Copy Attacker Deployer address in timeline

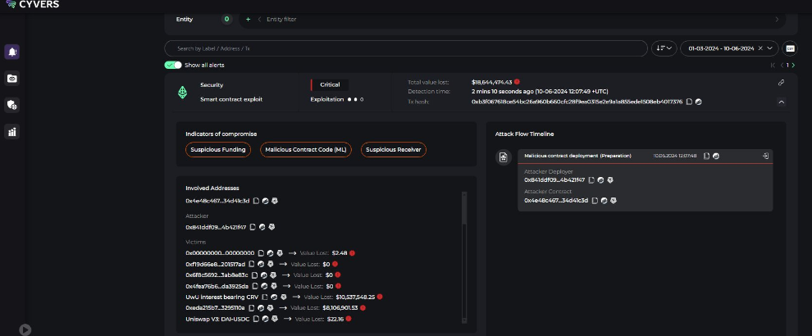[x=591, y=180]
